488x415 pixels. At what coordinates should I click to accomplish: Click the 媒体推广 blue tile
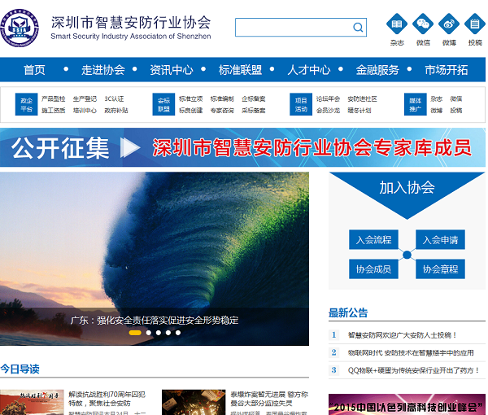[416, 104]
